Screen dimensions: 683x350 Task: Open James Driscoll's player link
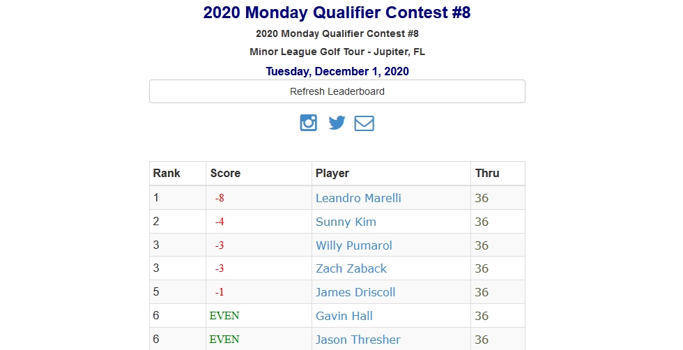[355, 292]
